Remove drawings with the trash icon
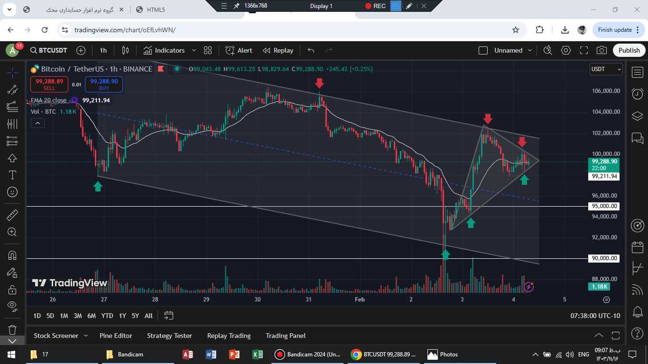 pos(12,329)
